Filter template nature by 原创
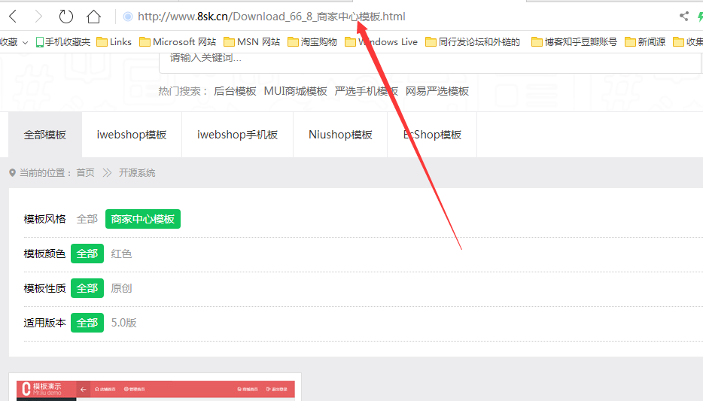Viewport: 703px width, 401px height. click(x=121, y=288)
